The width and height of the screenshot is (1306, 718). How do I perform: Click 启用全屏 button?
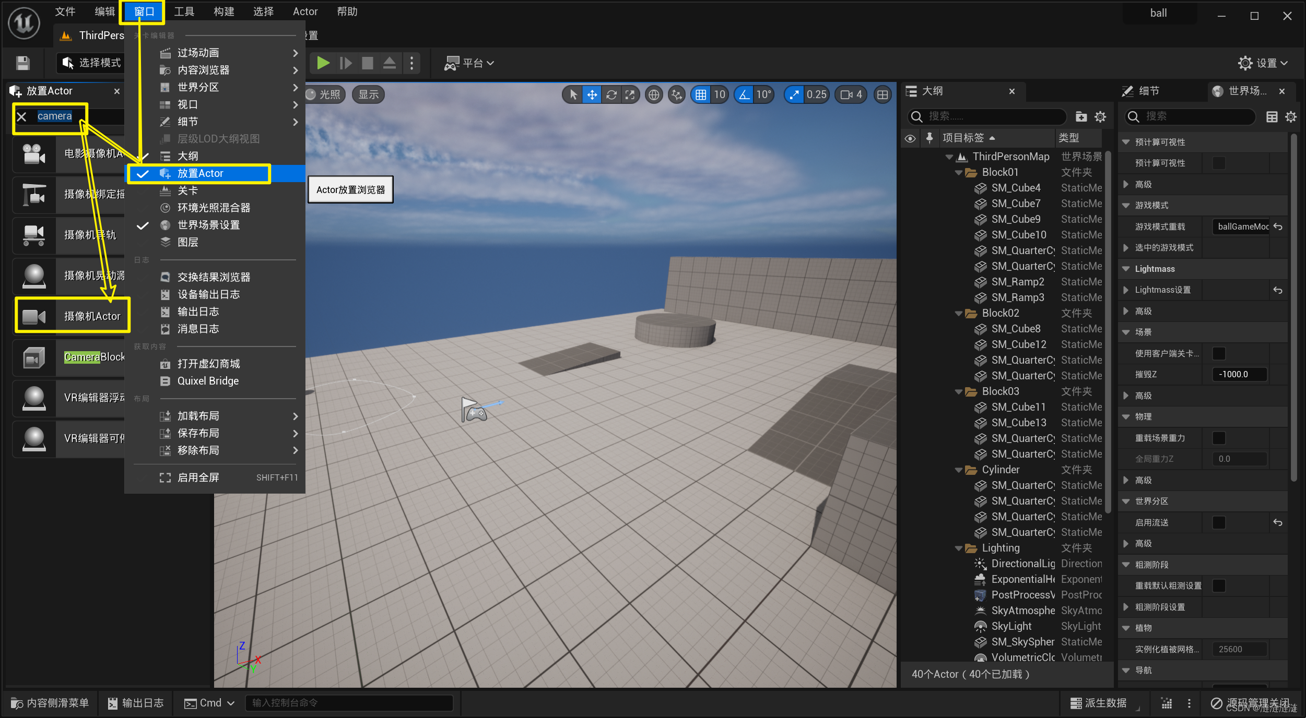click(198, 477)
